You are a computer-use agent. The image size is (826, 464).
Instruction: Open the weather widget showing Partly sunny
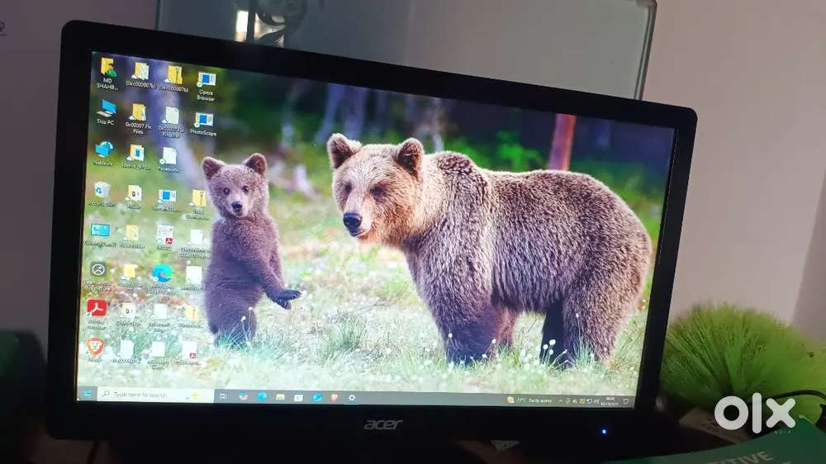coord(529,400)
